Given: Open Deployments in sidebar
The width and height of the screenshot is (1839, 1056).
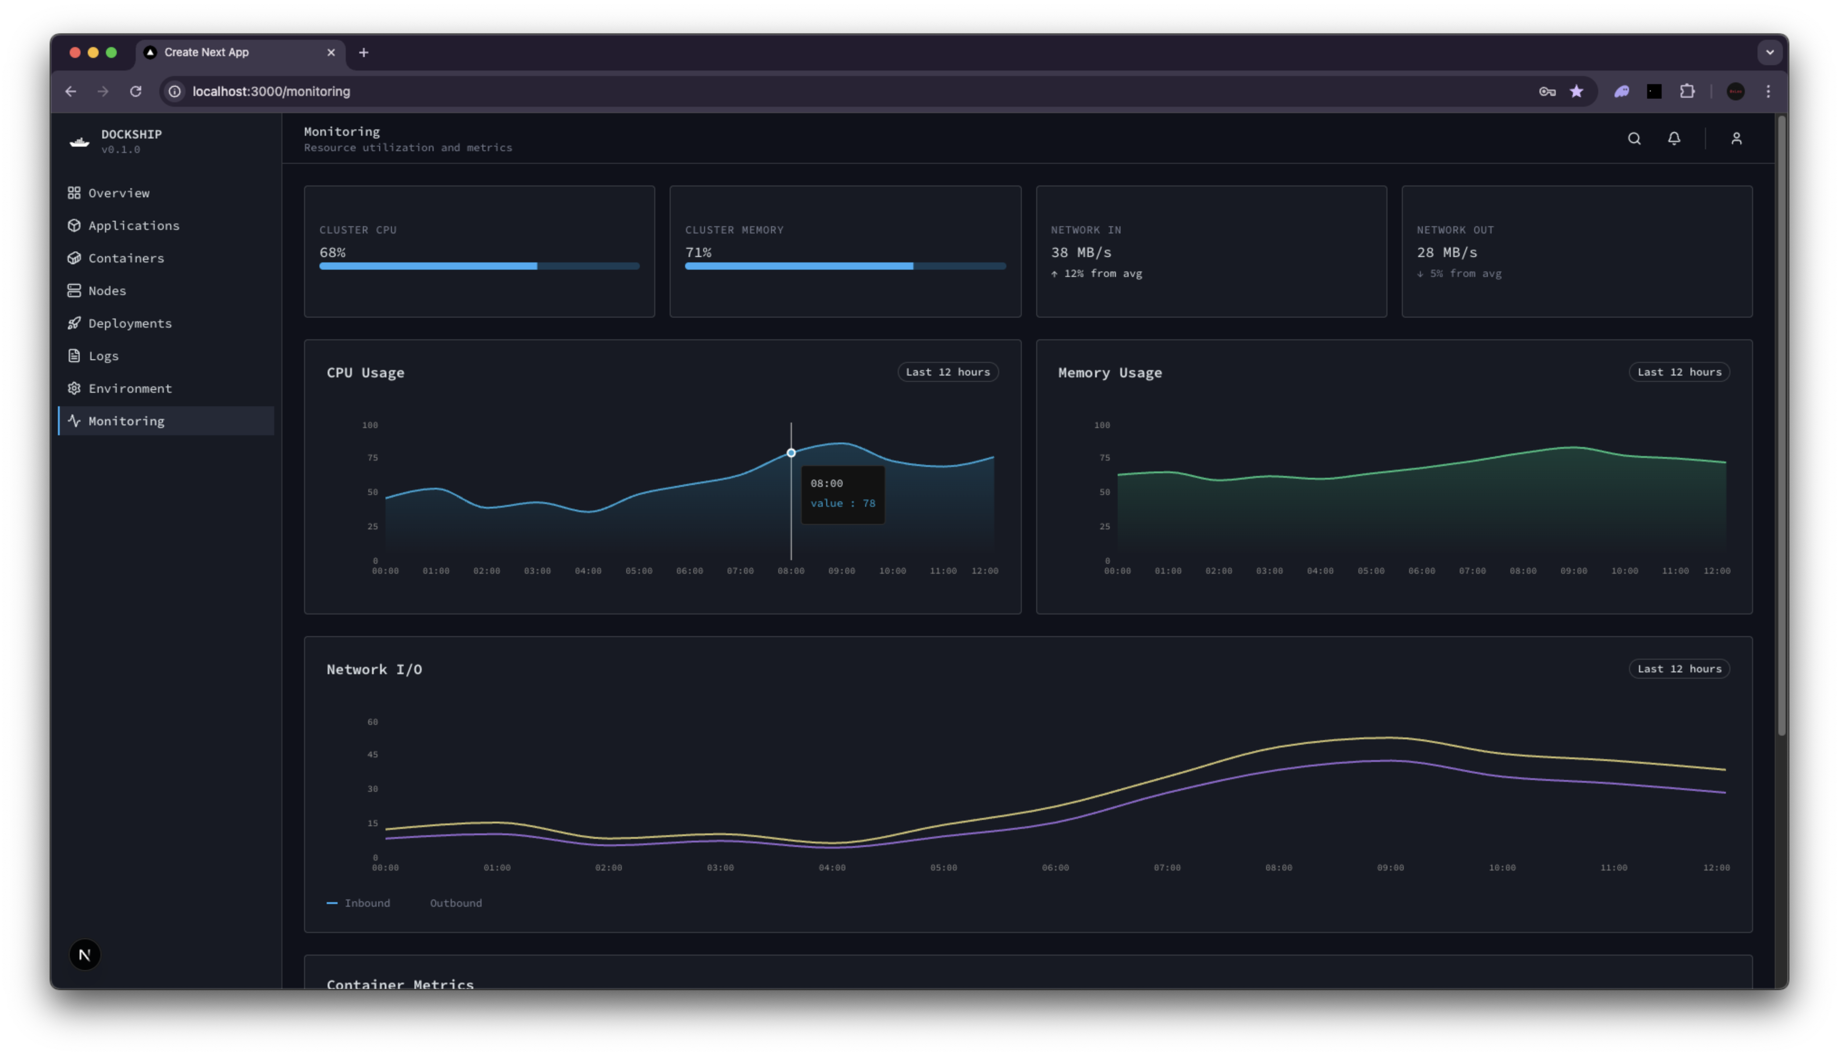Looking at the screenshot, I should (166, 323).
